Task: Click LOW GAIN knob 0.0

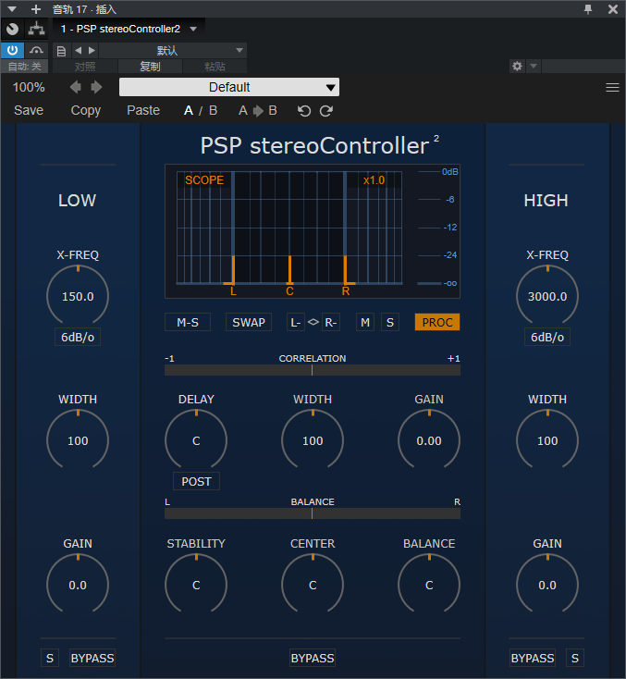Action: click(78, 585)
